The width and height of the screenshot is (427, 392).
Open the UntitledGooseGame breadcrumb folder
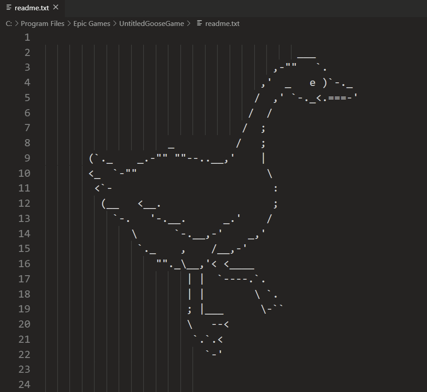[151, 24]
